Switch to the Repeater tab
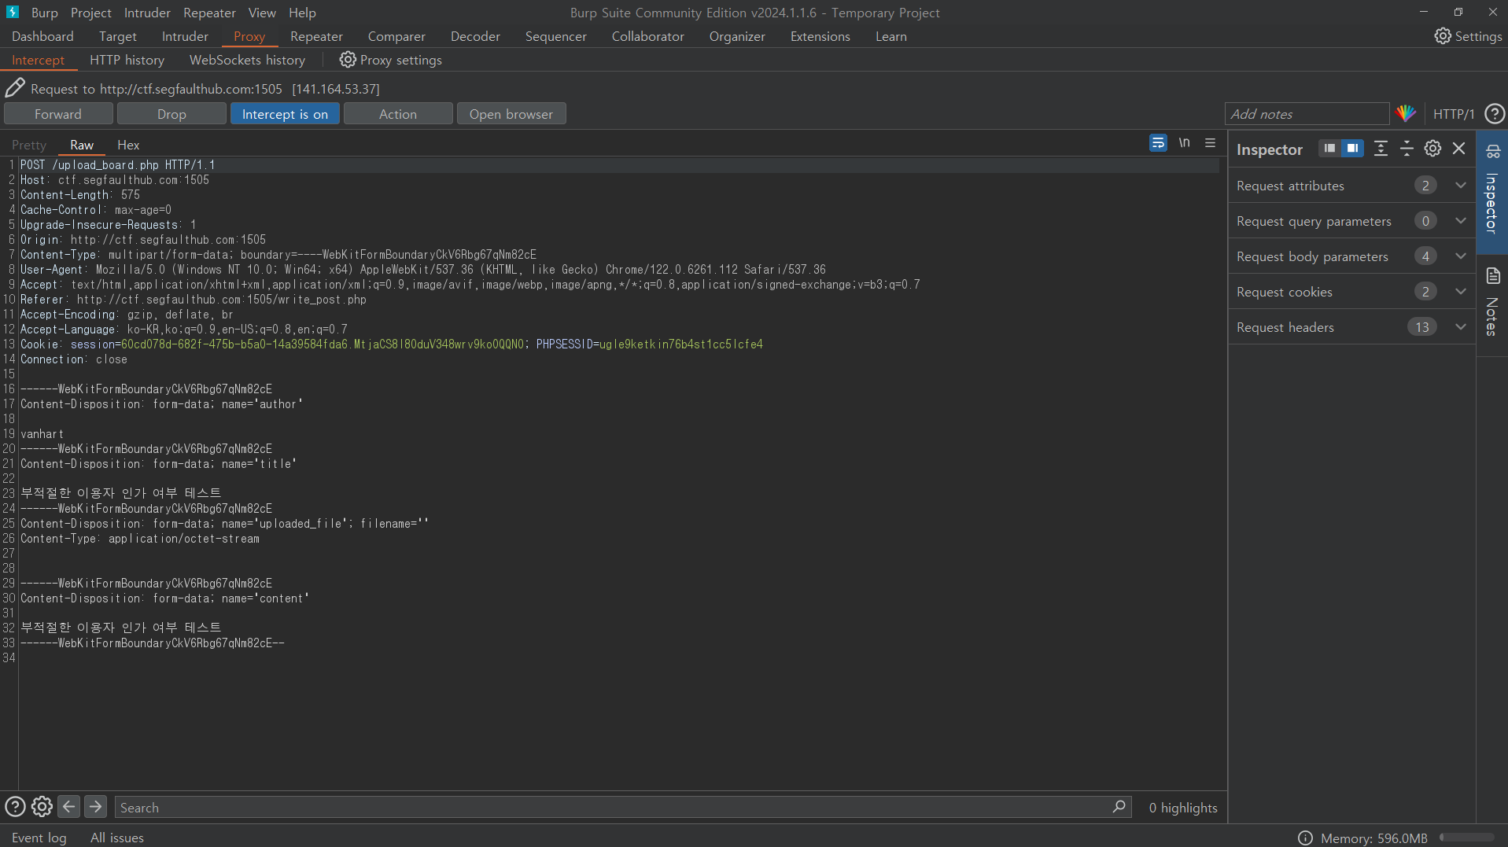Image resolution: width=1508 pixels, height=847 pixels. point(316,36)
